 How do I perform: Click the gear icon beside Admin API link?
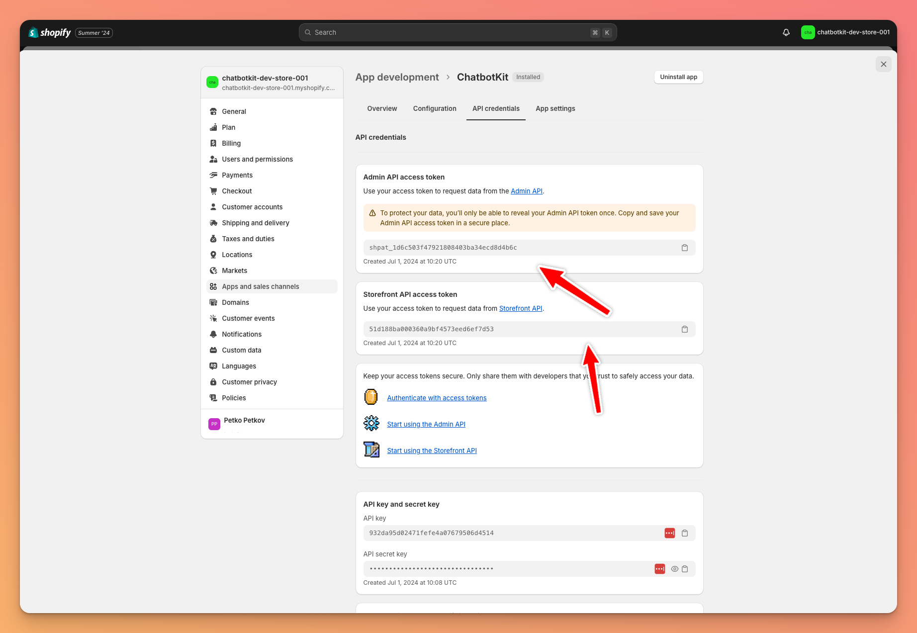[371, 424]
